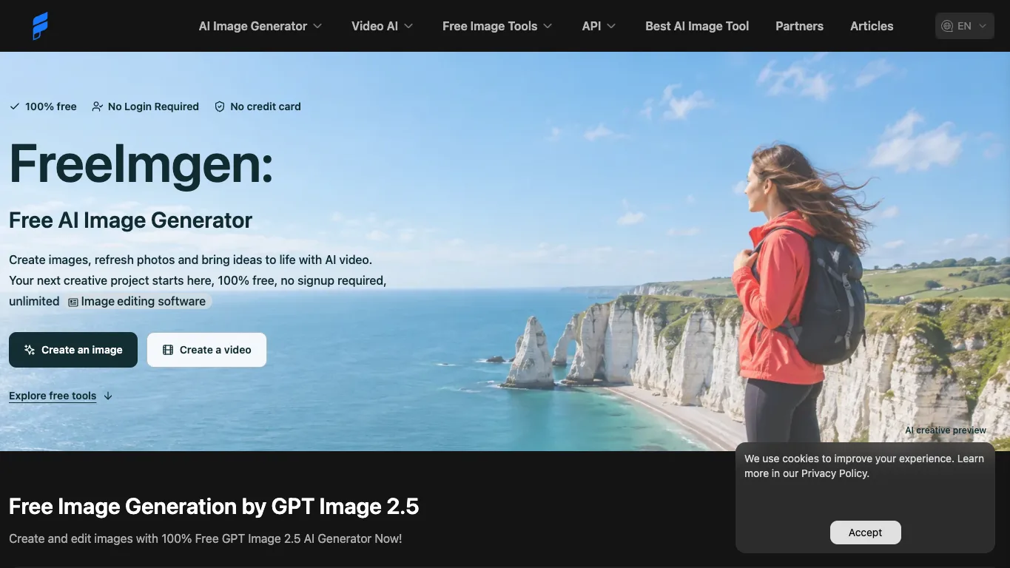
Task: Click the Free AI Image Generator subheading
Action: point(130,220)
